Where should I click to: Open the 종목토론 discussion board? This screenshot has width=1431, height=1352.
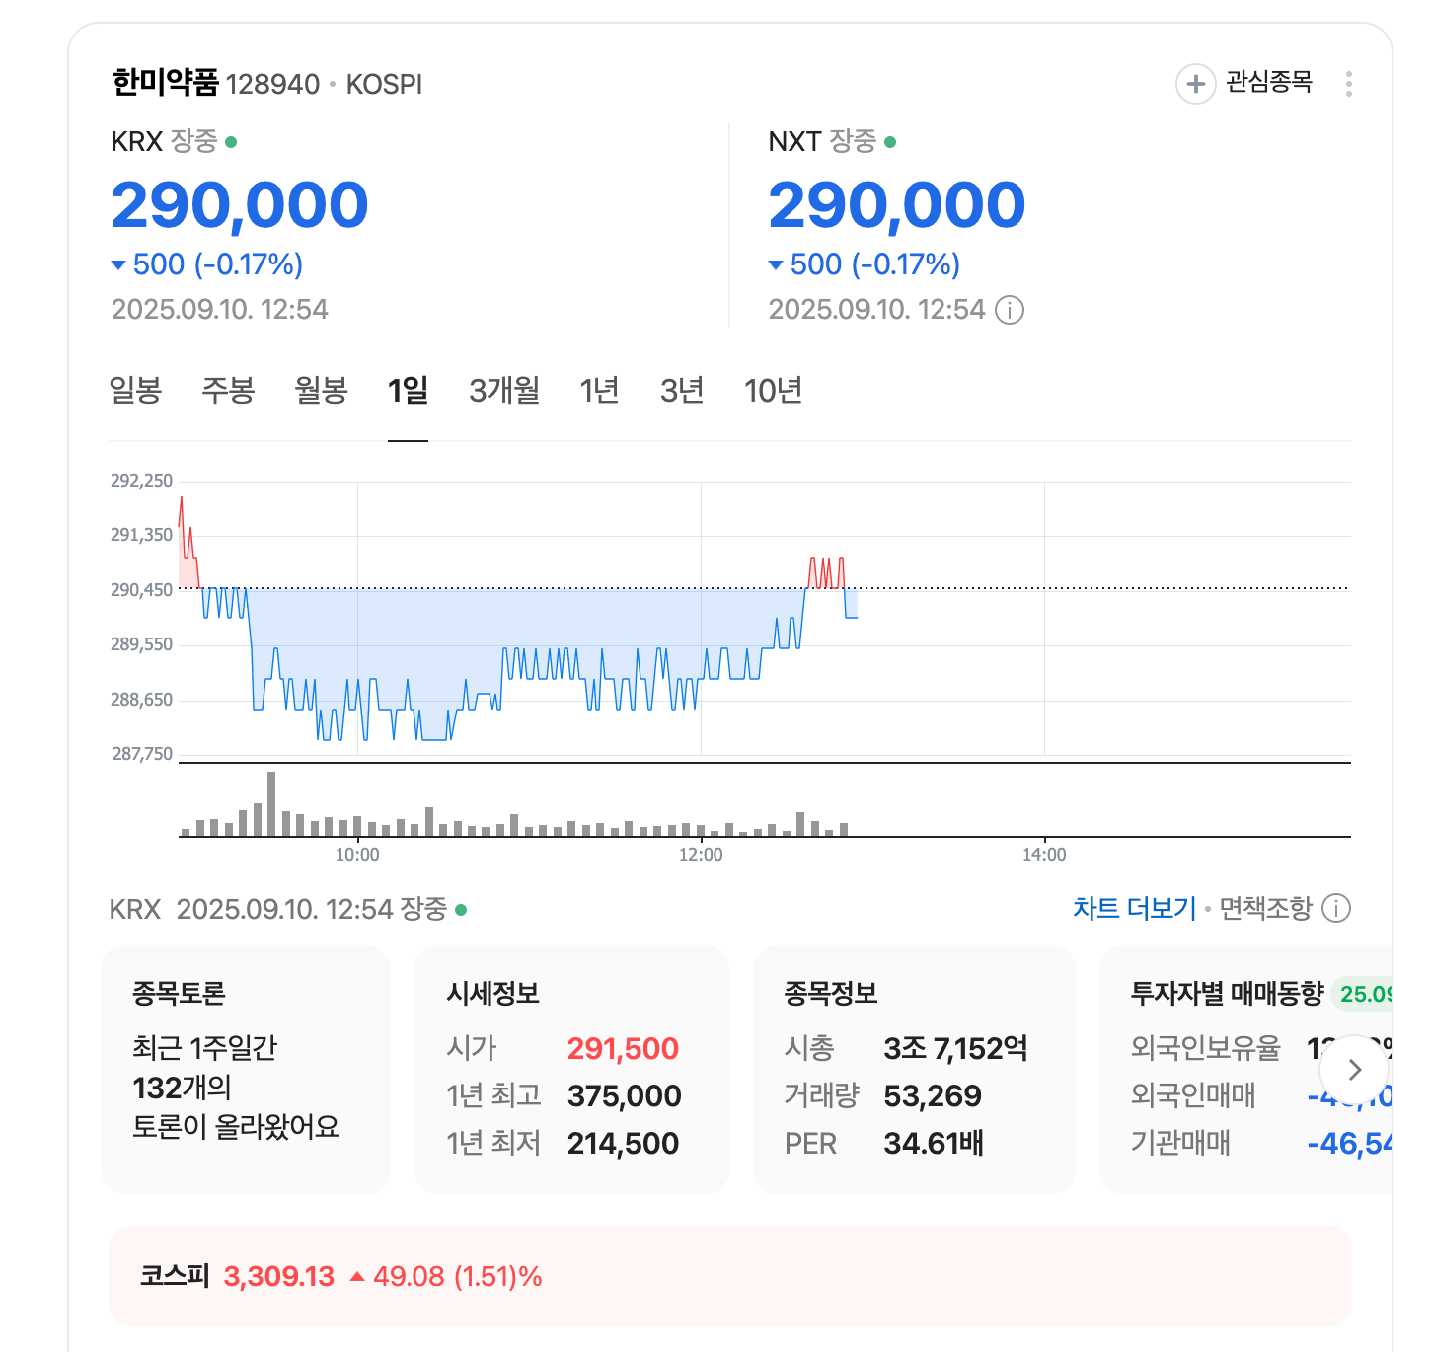point(246,1069)
